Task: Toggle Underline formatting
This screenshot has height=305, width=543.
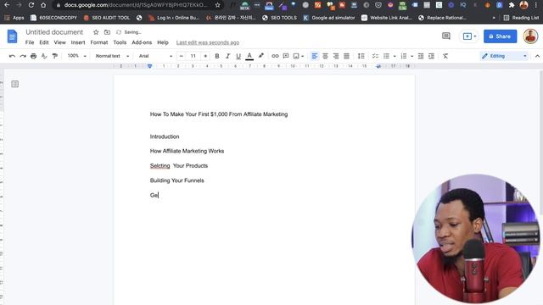Action: (x=238, y=56)
